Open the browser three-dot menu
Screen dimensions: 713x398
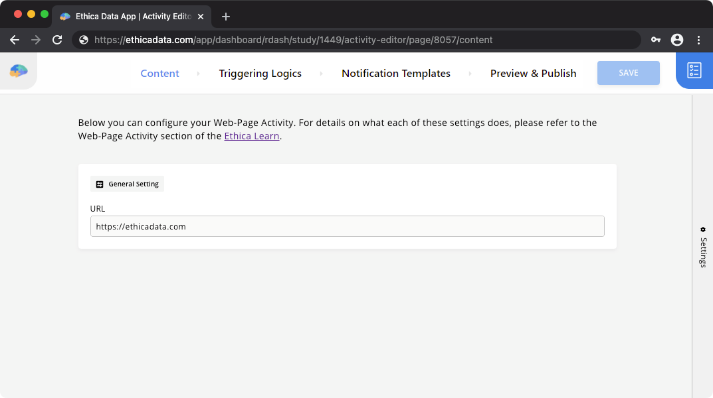(x=699, y=40)
